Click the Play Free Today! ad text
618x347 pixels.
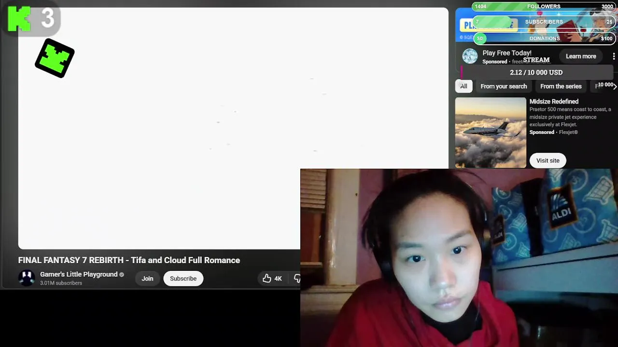507,53
